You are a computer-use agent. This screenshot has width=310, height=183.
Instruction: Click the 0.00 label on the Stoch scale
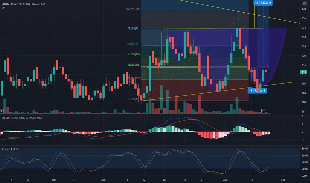[304, 176]
